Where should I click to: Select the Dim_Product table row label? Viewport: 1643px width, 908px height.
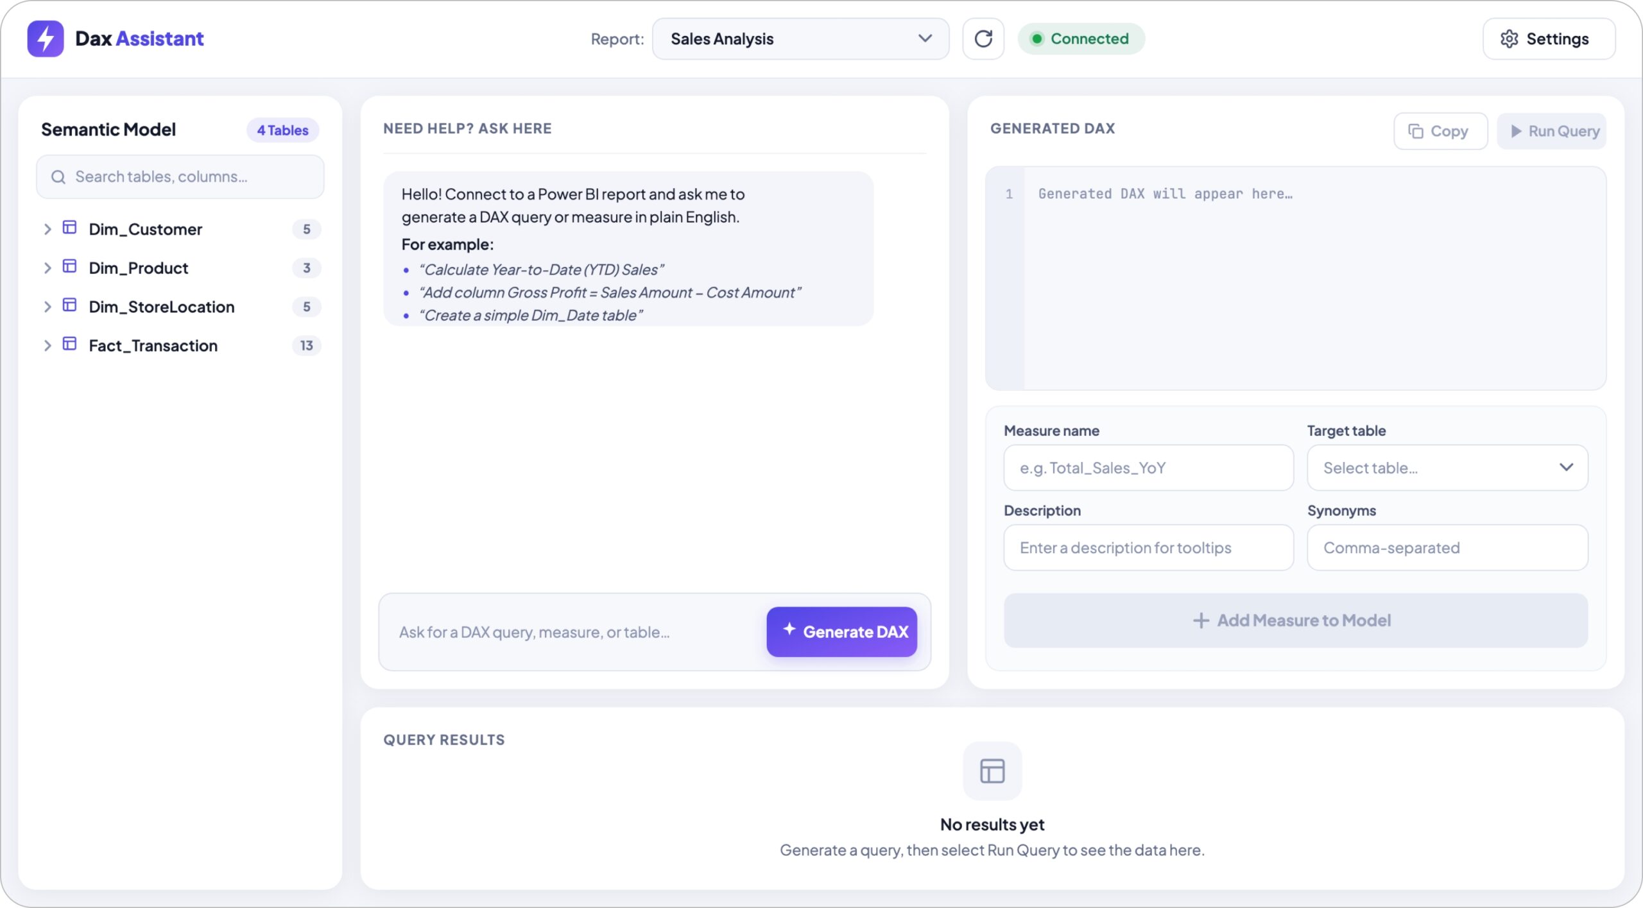pos(139,268)
